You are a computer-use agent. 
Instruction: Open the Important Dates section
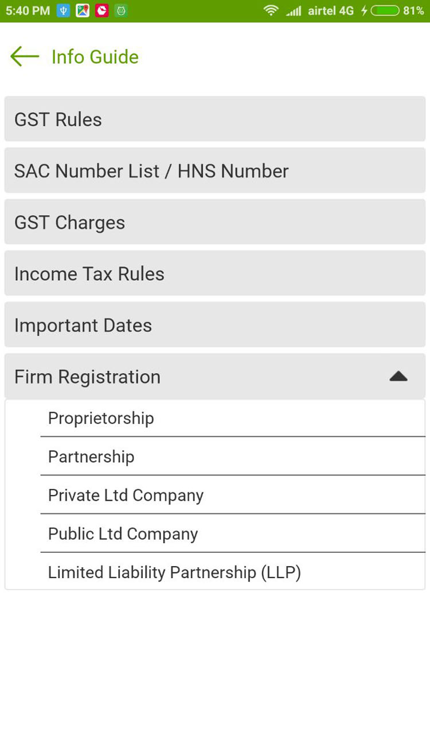tap(215, 325)
